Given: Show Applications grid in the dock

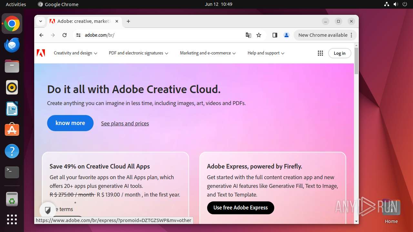Looking at the screenshot, I should point(12,219).
